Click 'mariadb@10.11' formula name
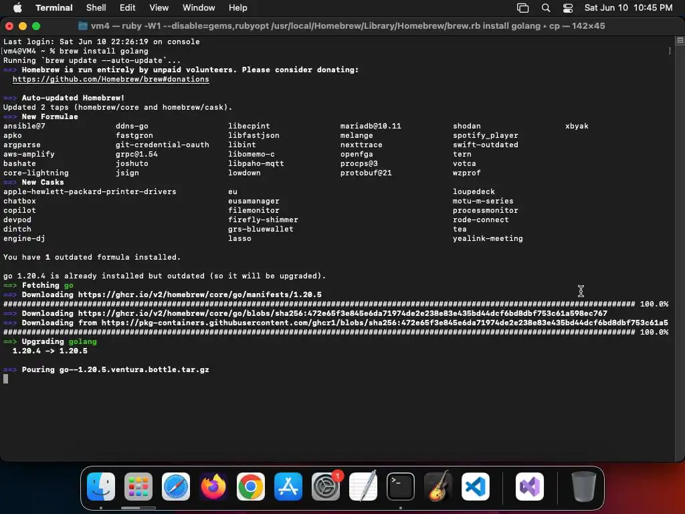 371,126
